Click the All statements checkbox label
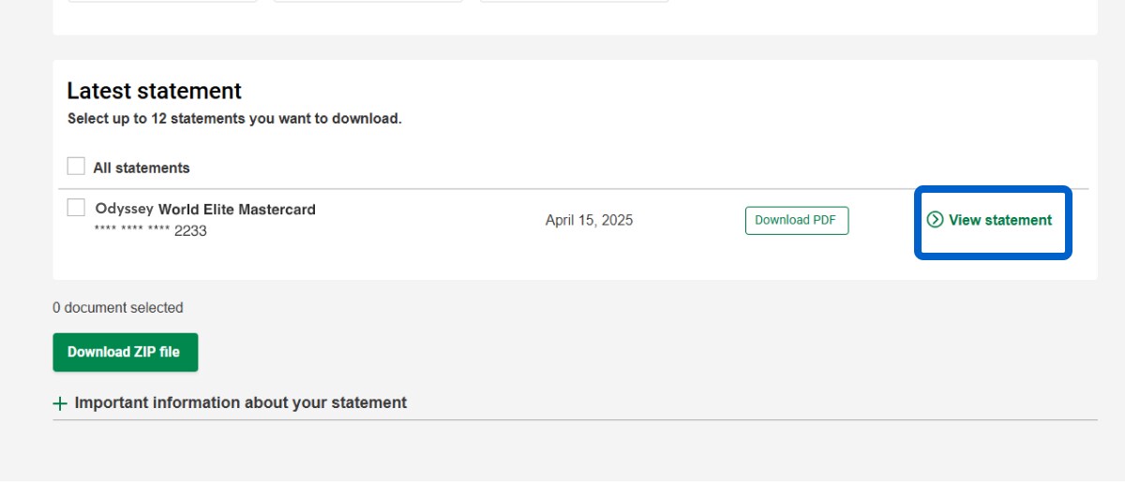The width and height of the screenshot is (1125, 482). [141, 168]
